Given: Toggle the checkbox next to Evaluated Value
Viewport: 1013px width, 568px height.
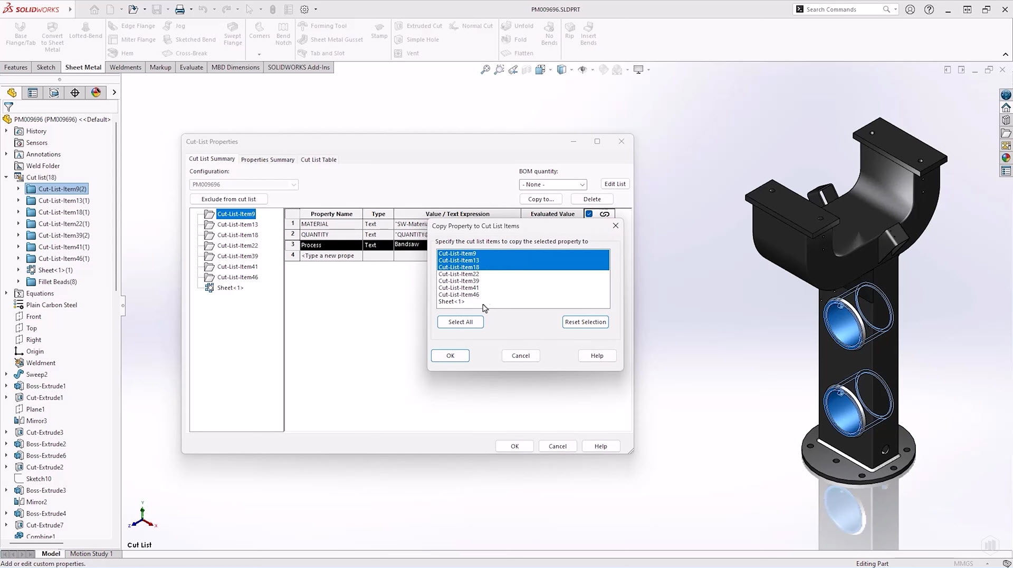Looking at the screenshot, I should tap(589, 214).
